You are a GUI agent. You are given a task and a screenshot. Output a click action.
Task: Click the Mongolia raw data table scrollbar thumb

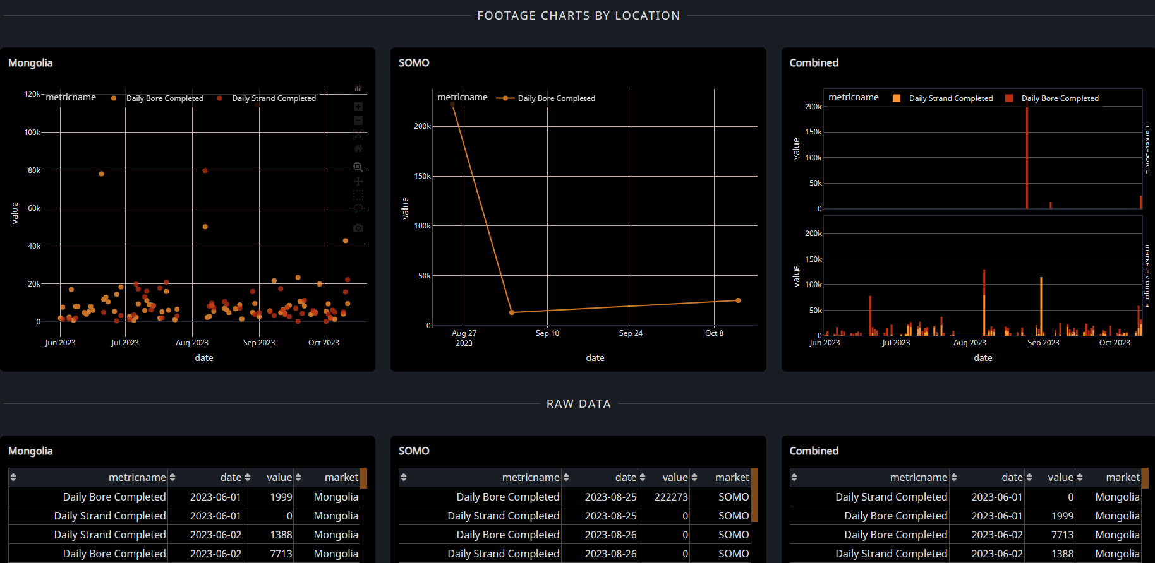[363, 478]
